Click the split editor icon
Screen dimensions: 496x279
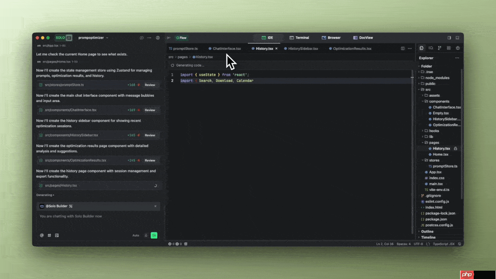point(403,49)
